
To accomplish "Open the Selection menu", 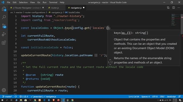I will click(23, 2).
